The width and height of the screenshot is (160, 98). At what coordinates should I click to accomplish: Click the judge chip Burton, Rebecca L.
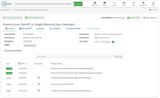tap(30, 46)
